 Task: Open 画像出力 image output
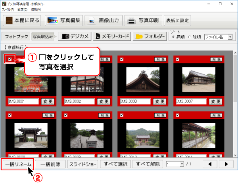point(103,21)
